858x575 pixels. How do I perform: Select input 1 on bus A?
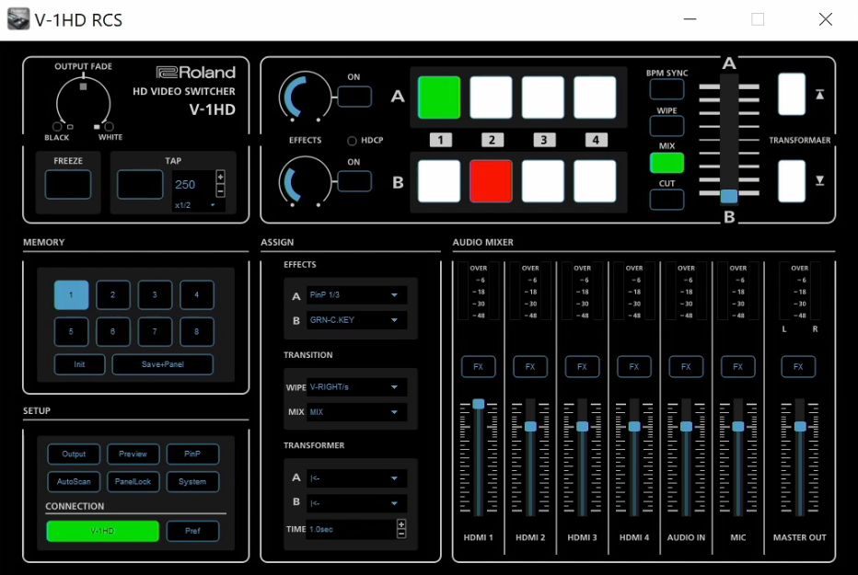439,98
